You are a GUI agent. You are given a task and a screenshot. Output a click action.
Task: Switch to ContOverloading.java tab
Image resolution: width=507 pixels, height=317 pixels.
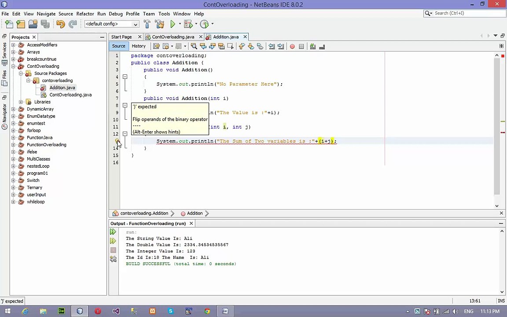[173, 37]
